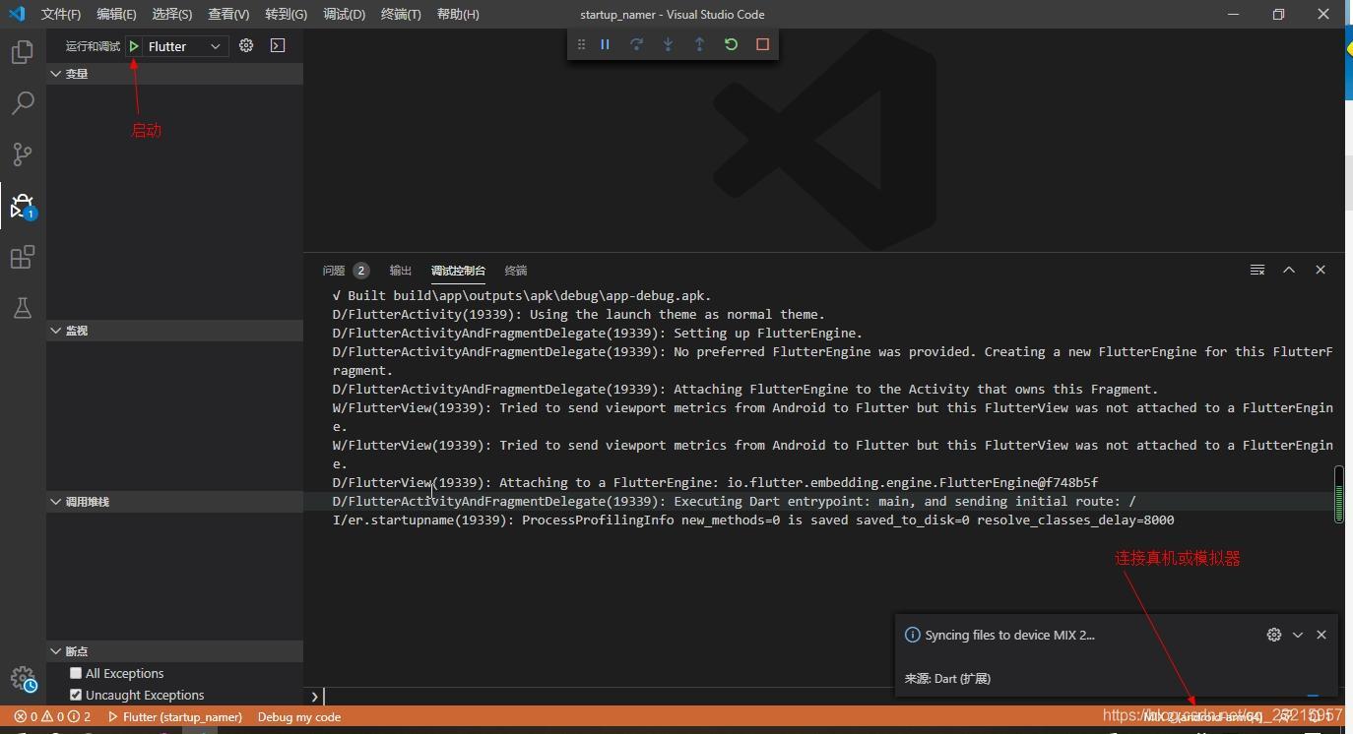Restart the debug session
Image resolution: width=1353 pixels, height=734 pixels.
click(731, 44)
